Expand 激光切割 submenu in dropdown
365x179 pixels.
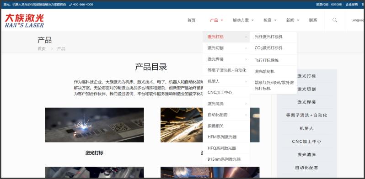point(226,48)
